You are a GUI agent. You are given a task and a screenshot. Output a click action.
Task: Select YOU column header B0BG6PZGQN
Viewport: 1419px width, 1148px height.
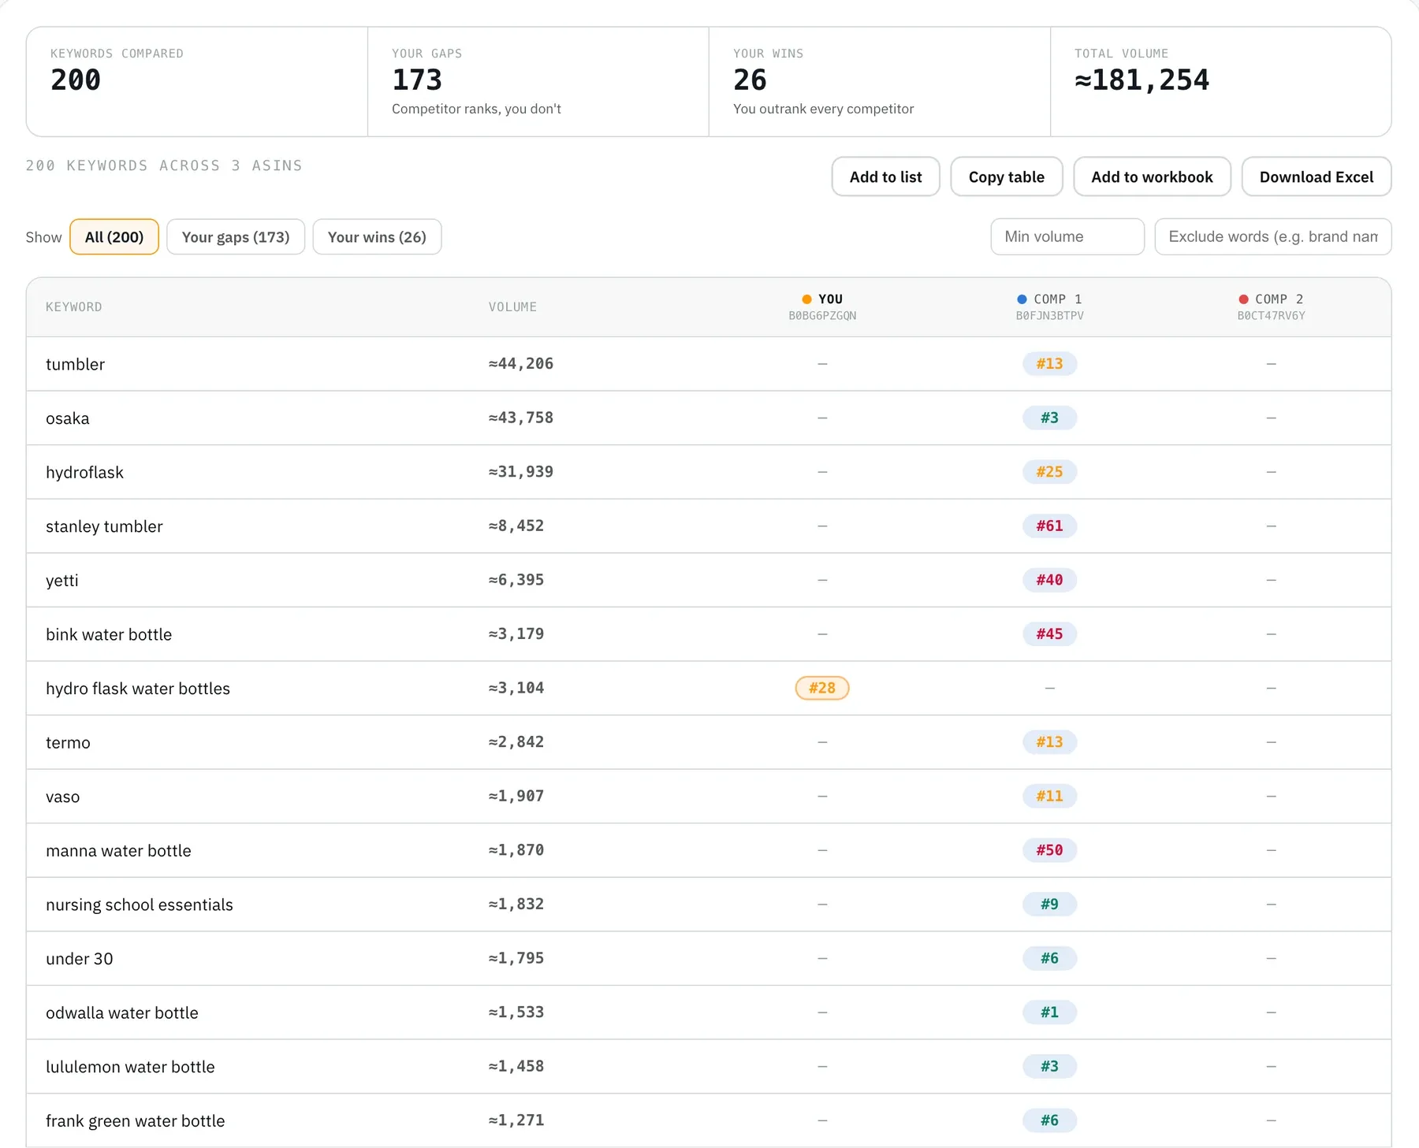[x=822, y=307]
